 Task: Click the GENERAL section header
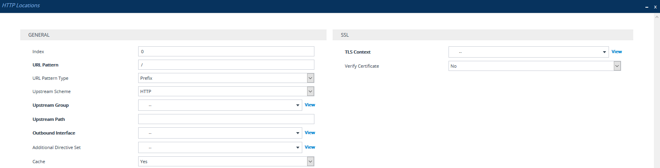(39, 35)
